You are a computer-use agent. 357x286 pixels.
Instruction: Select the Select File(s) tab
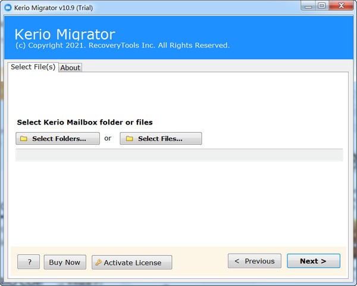coord(33,67)
